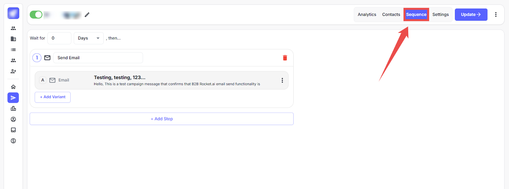509x189 pixels.
Task: Click the app logo in the sidebar
Action: (x=13, y=13)
